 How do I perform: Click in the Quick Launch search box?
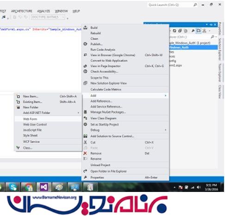tap(171, 5)
